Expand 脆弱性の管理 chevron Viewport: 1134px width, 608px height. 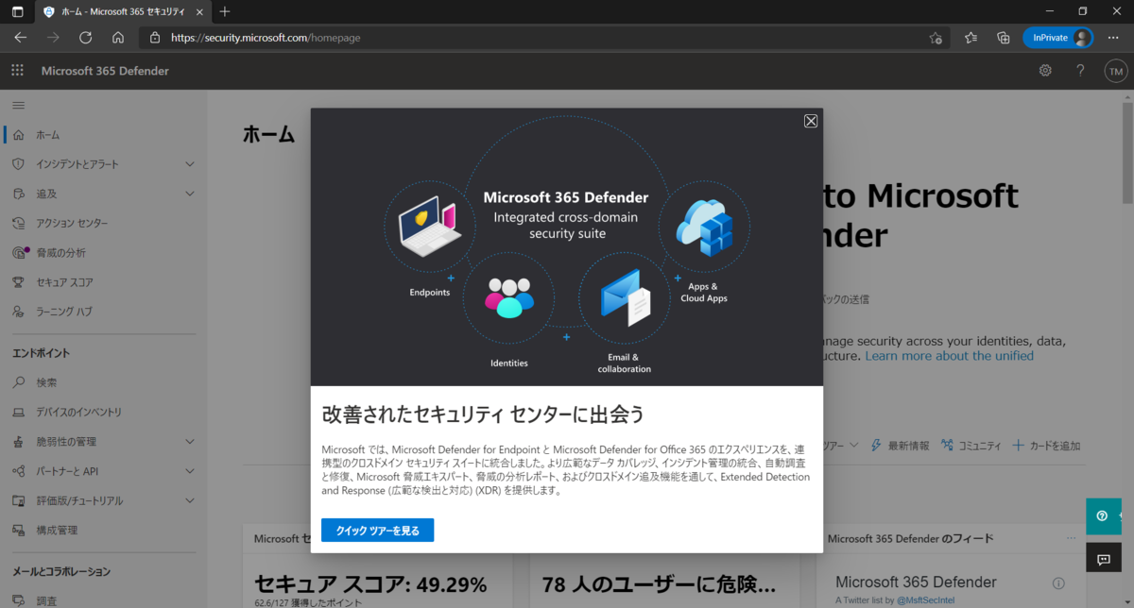(190, 441)
